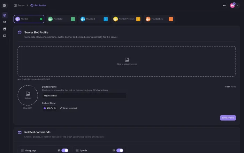This screenshot has width=244, height=153.
Task: Click the Save Profile button
Action: [x=228, y=118]
